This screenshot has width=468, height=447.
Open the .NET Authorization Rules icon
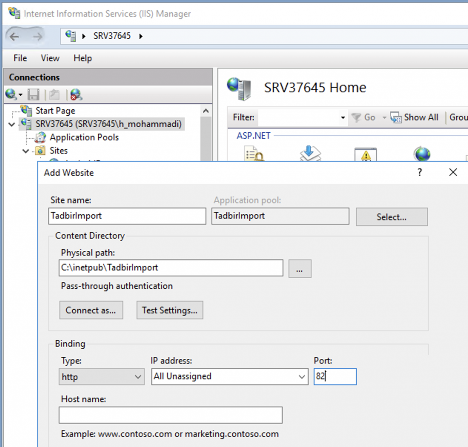254,153
